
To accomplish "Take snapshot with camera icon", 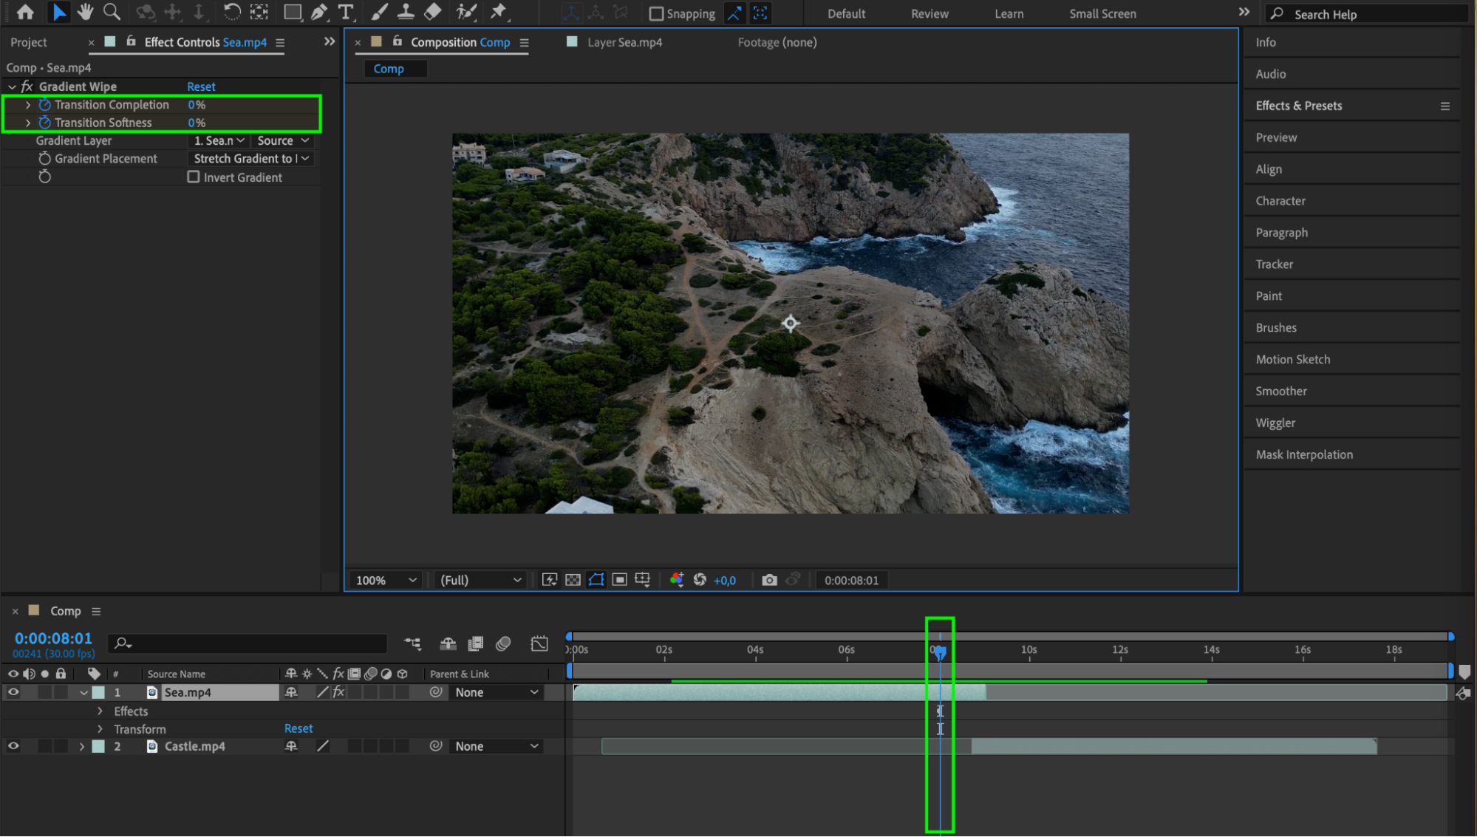I will coord(769,580).
